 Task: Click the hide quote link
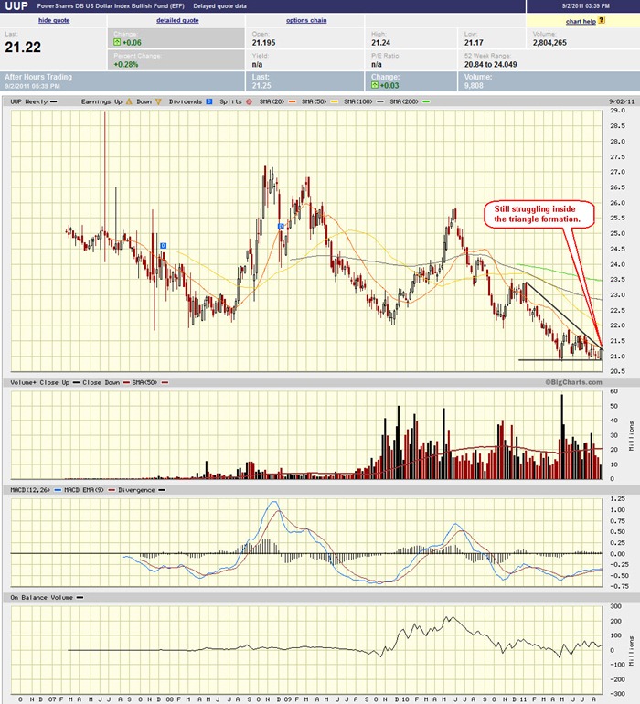(x=54, y=20)
